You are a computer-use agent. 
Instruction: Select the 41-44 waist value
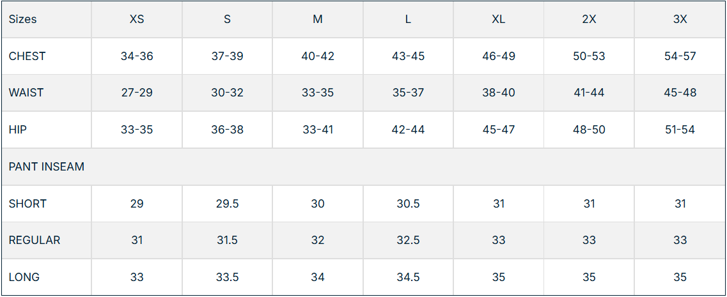pyautogui.click(x=589, y=93)
